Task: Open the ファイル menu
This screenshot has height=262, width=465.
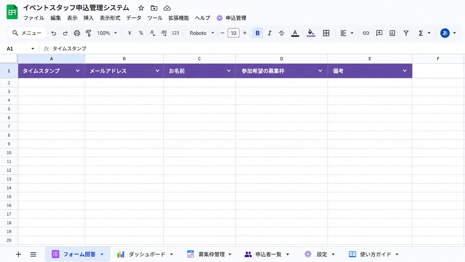Action: (34, 18)
